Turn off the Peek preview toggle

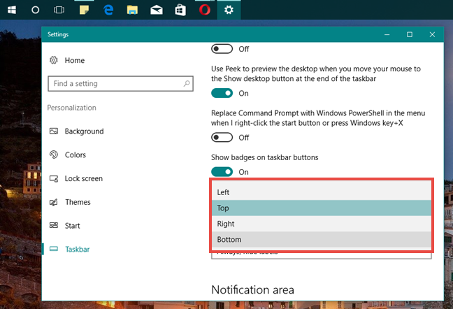pos(222,93)
